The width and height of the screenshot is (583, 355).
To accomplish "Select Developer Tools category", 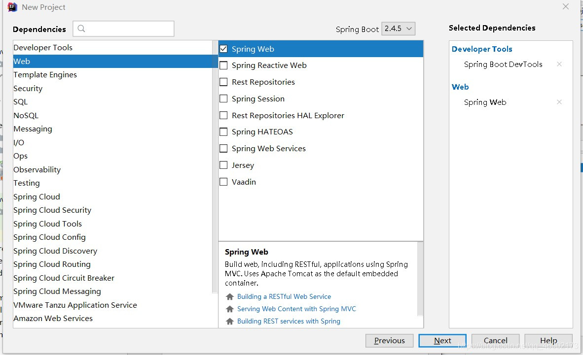I will pos(112,48).
